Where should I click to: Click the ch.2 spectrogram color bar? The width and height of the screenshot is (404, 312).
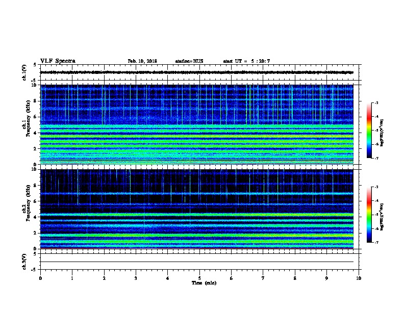pyautogui.click(x=369, y=215)
